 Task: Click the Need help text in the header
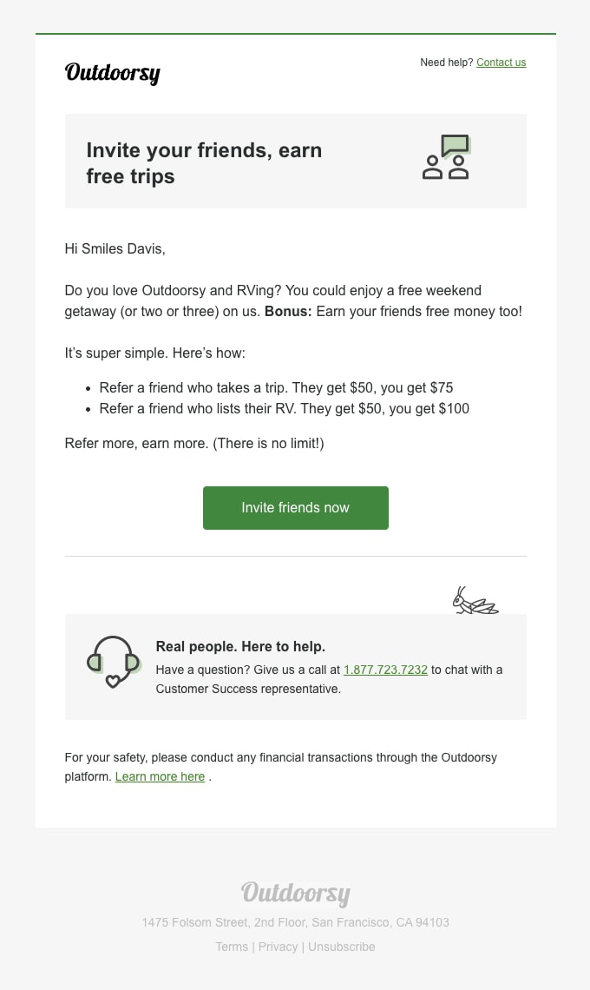tap(446, 62)
